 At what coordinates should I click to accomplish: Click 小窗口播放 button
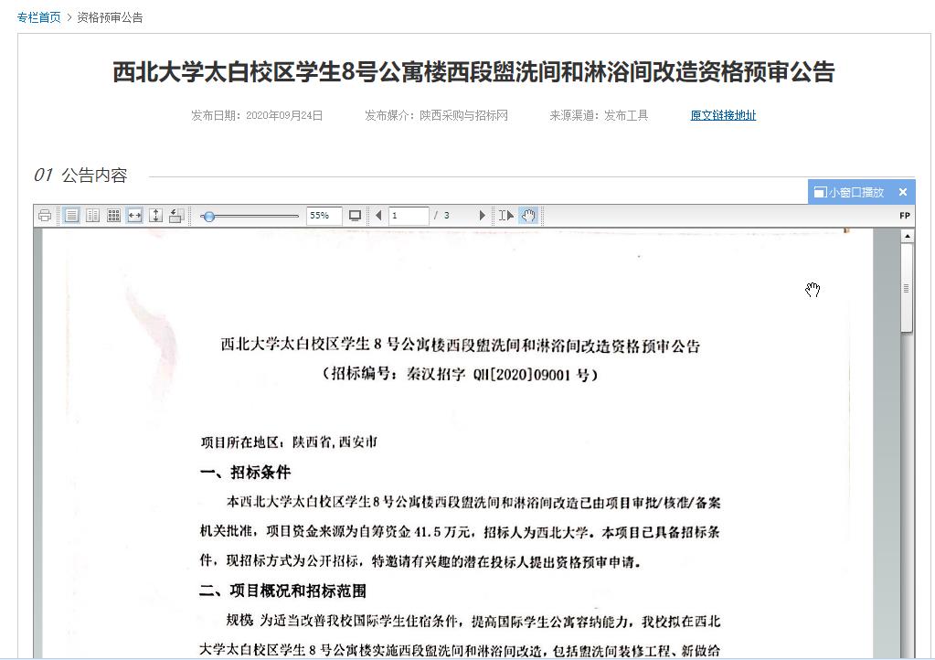849,192
